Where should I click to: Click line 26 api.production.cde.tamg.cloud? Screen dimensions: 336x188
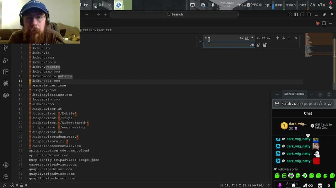tap(59, 150)
